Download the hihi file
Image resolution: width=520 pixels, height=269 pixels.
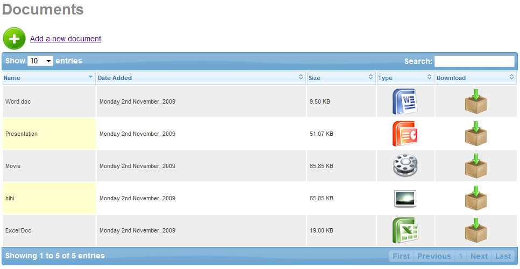tap(475, 198)
